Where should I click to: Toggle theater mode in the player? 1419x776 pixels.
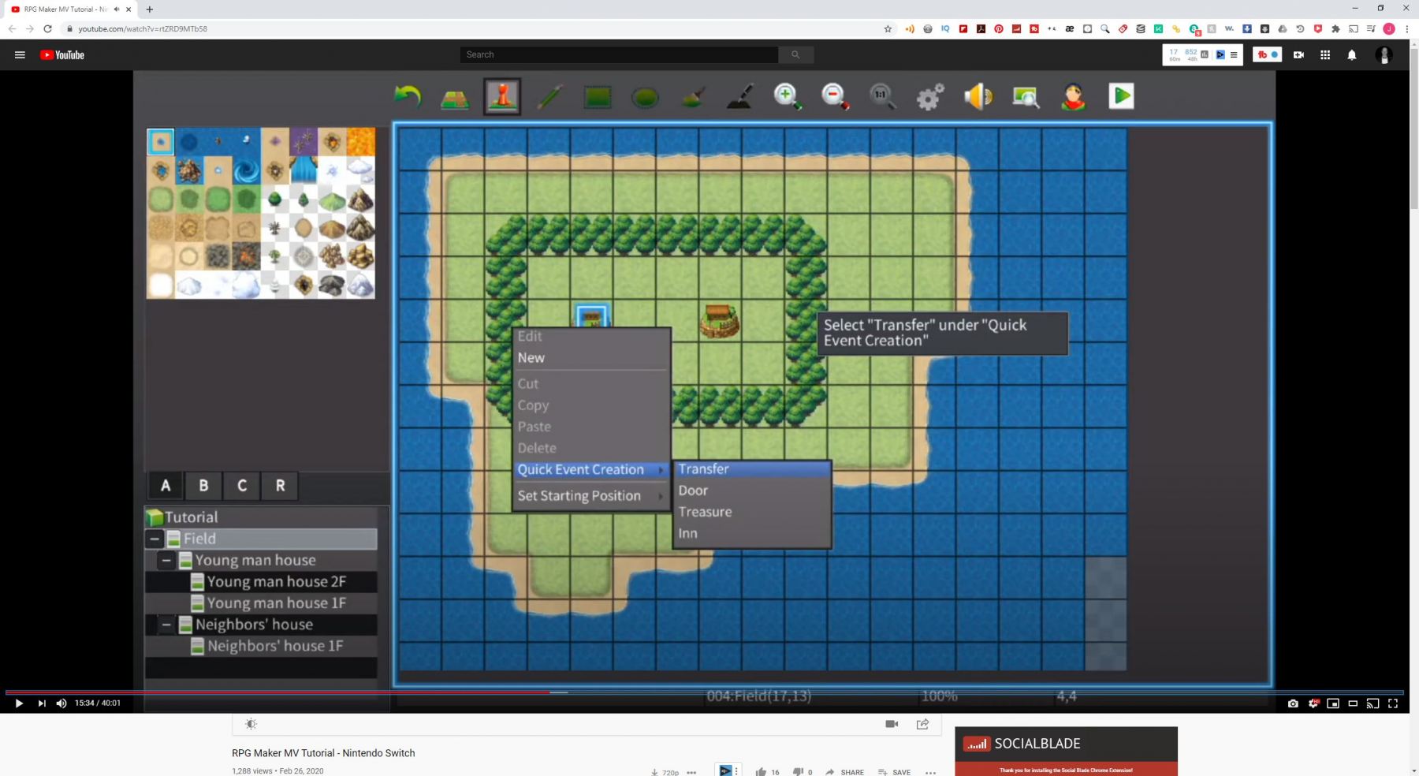coord(1353,703)
